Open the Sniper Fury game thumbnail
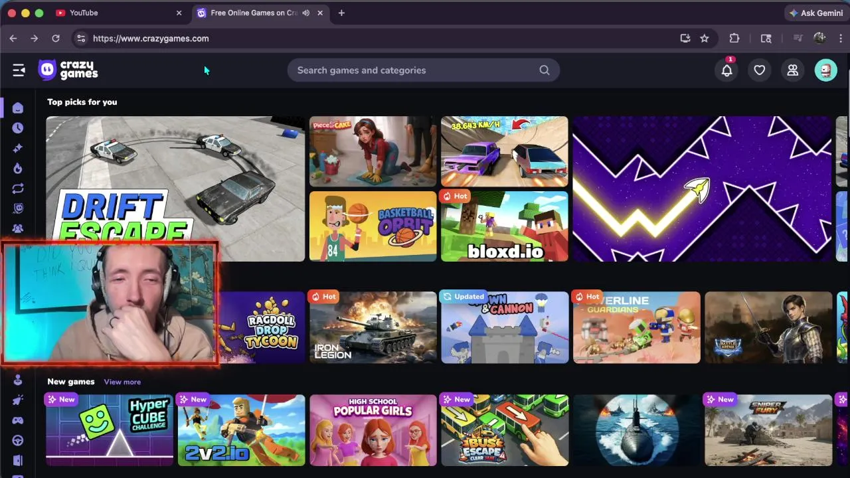850x478 pixels. [x=768, y=430]
